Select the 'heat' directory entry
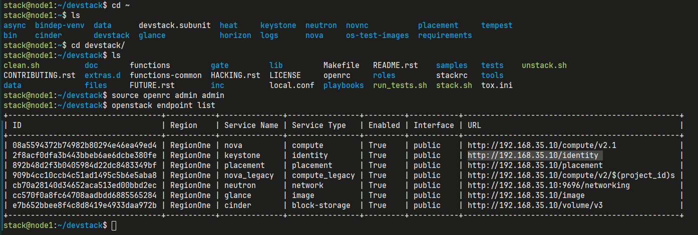Screen dimensions: 698x235 [x=229, y=25]
